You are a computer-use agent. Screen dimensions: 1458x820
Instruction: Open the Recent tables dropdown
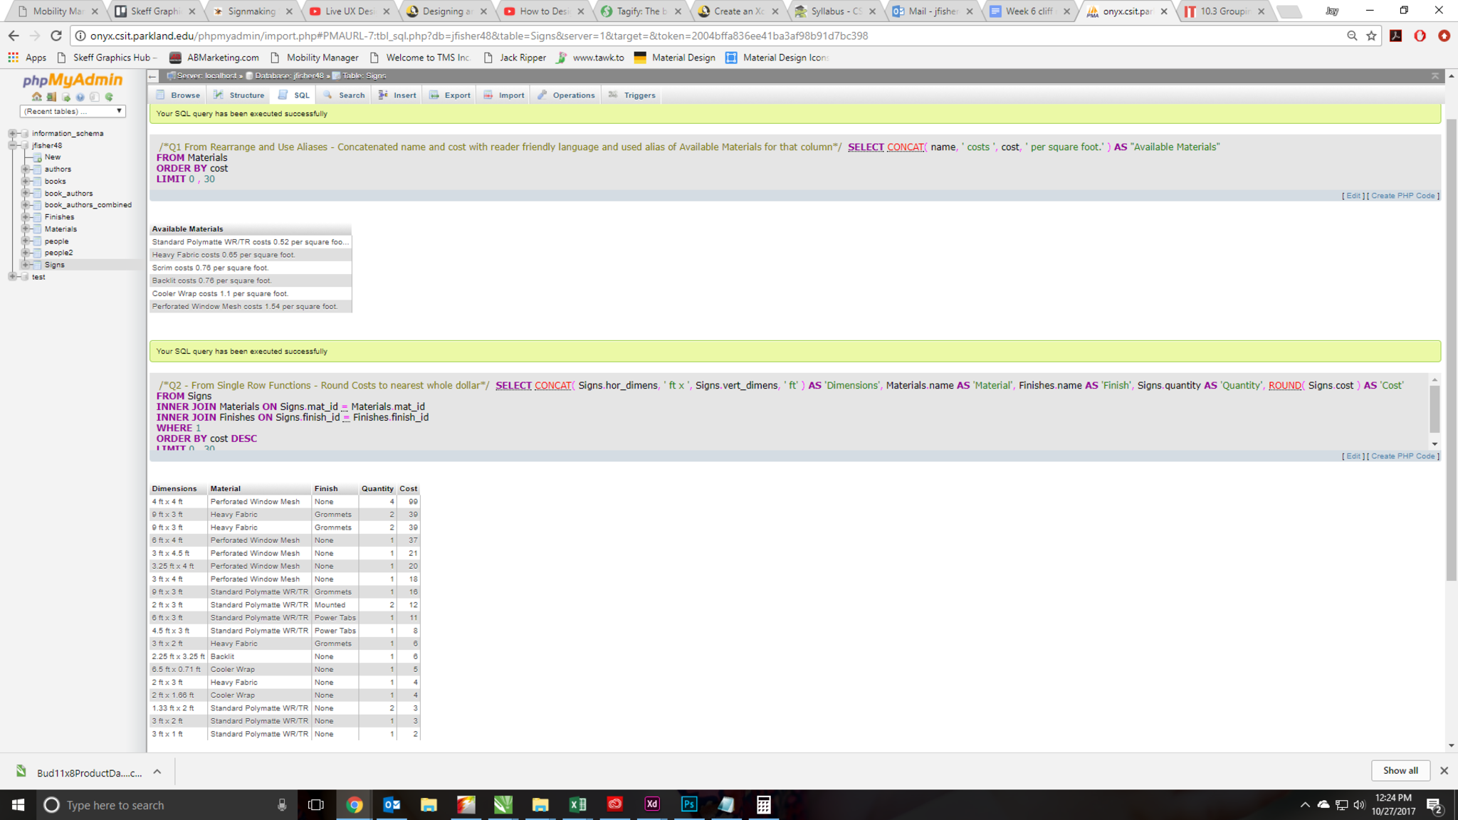tap(73, 111)
